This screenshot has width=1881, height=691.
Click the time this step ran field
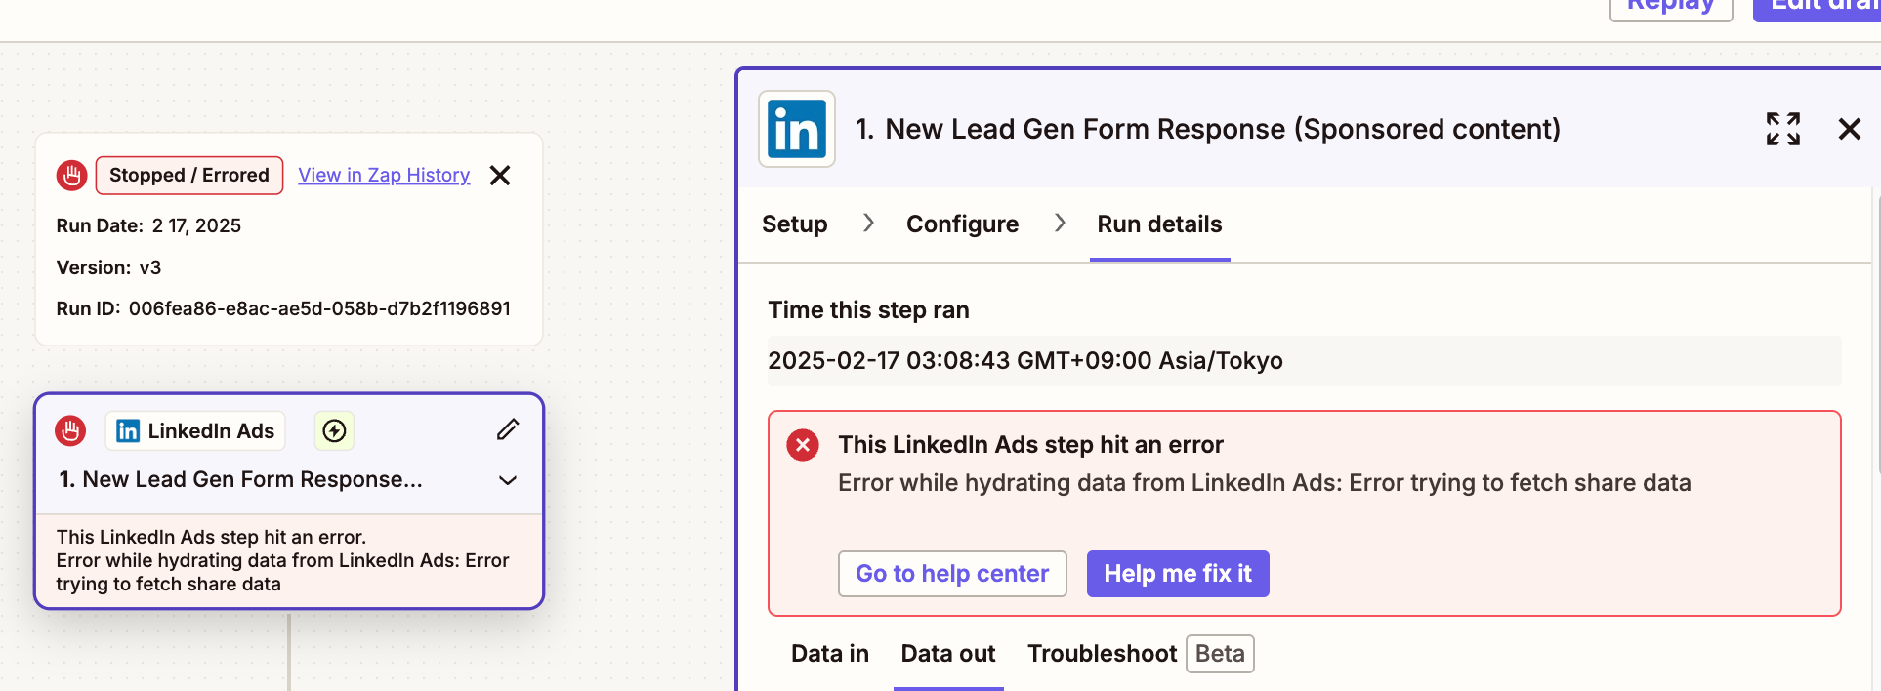tap(1305, 361)
